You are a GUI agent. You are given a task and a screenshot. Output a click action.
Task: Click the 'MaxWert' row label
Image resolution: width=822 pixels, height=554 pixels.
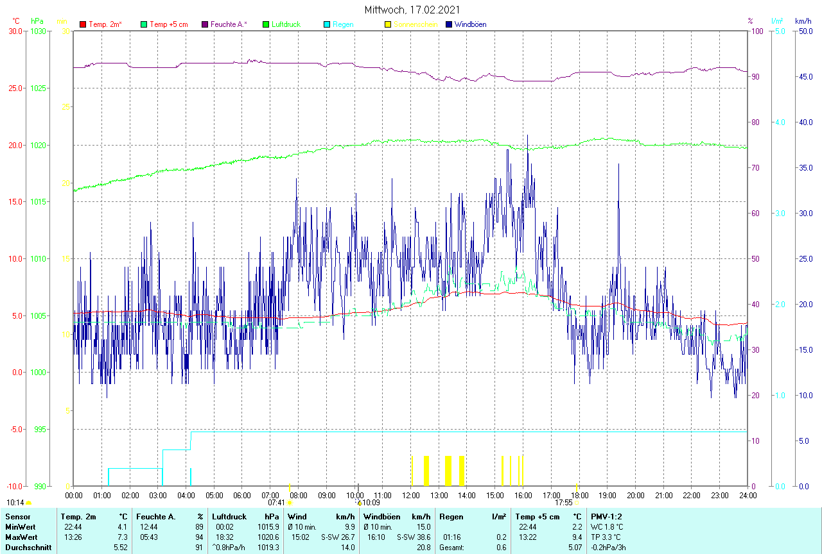pos(21,537)
